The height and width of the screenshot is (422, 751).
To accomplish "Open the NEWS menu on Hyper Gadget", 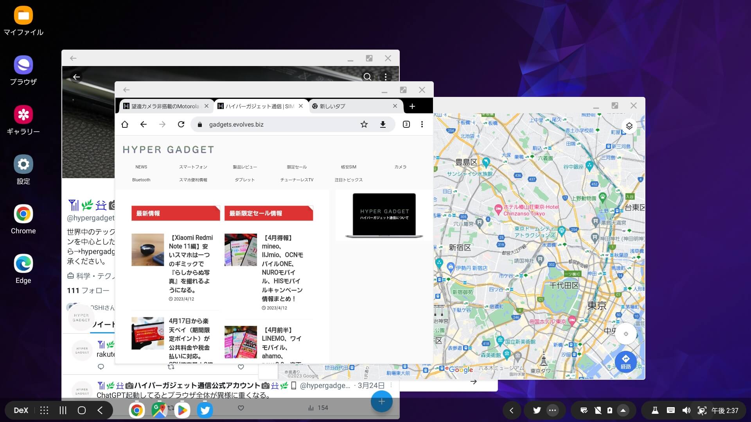I will [141, 167].
